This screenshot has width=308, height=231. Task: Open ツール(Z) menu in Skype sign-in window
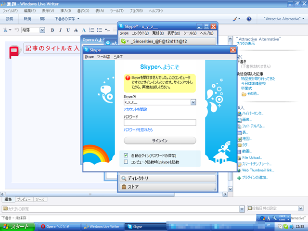pos(103,57)
